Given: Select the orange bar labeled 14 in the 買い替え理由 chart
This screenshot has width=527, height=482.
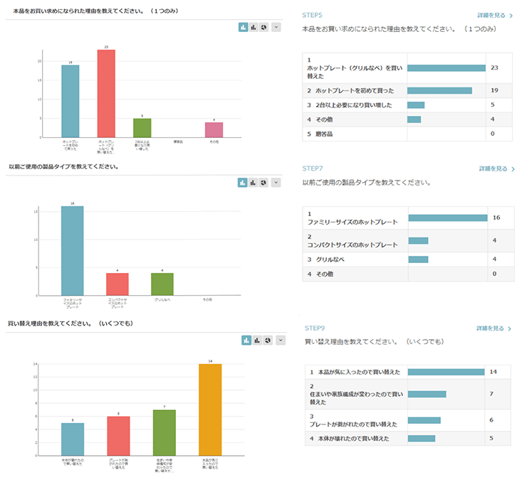Looking at the screenshot, I should [x=210, y=409].
